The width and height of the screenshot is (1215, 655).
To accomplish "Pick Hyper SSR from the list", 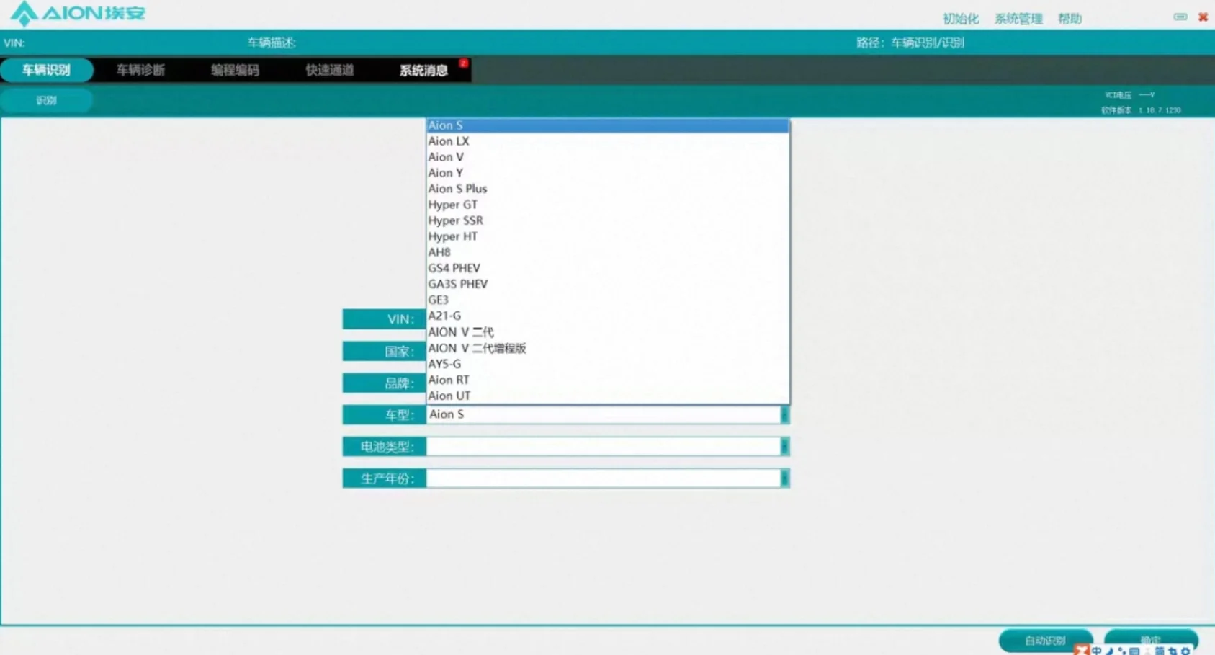I will pyautogui.click(x=608, y=220).
